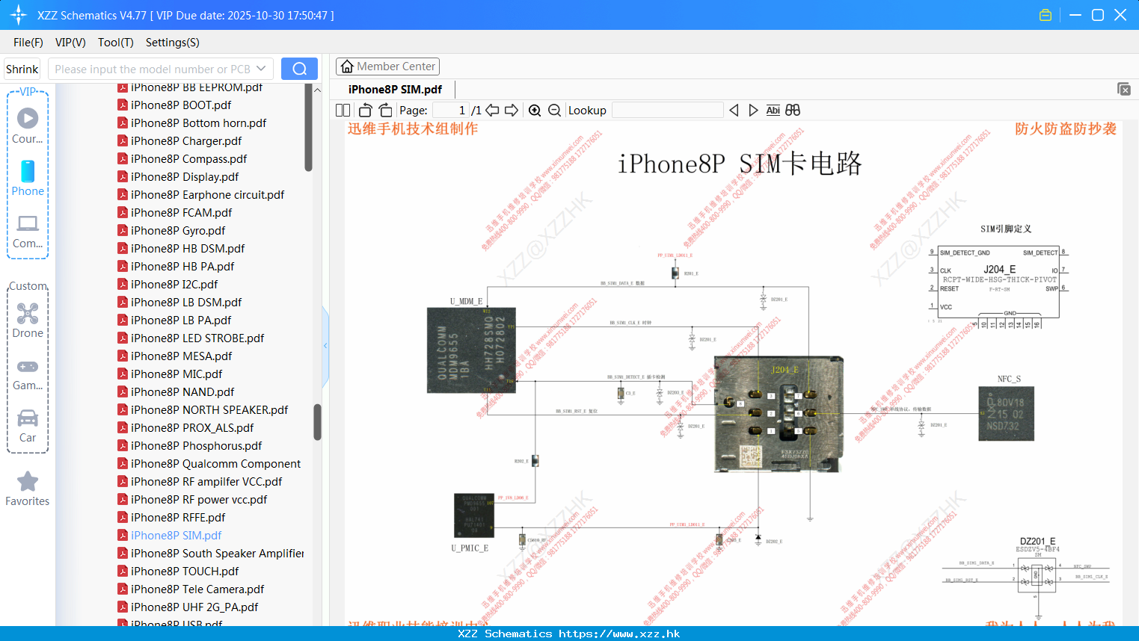Open iPhone8P Tele Camera.pdf
This screenshot has height=641, width=1139.
(197, 589)
